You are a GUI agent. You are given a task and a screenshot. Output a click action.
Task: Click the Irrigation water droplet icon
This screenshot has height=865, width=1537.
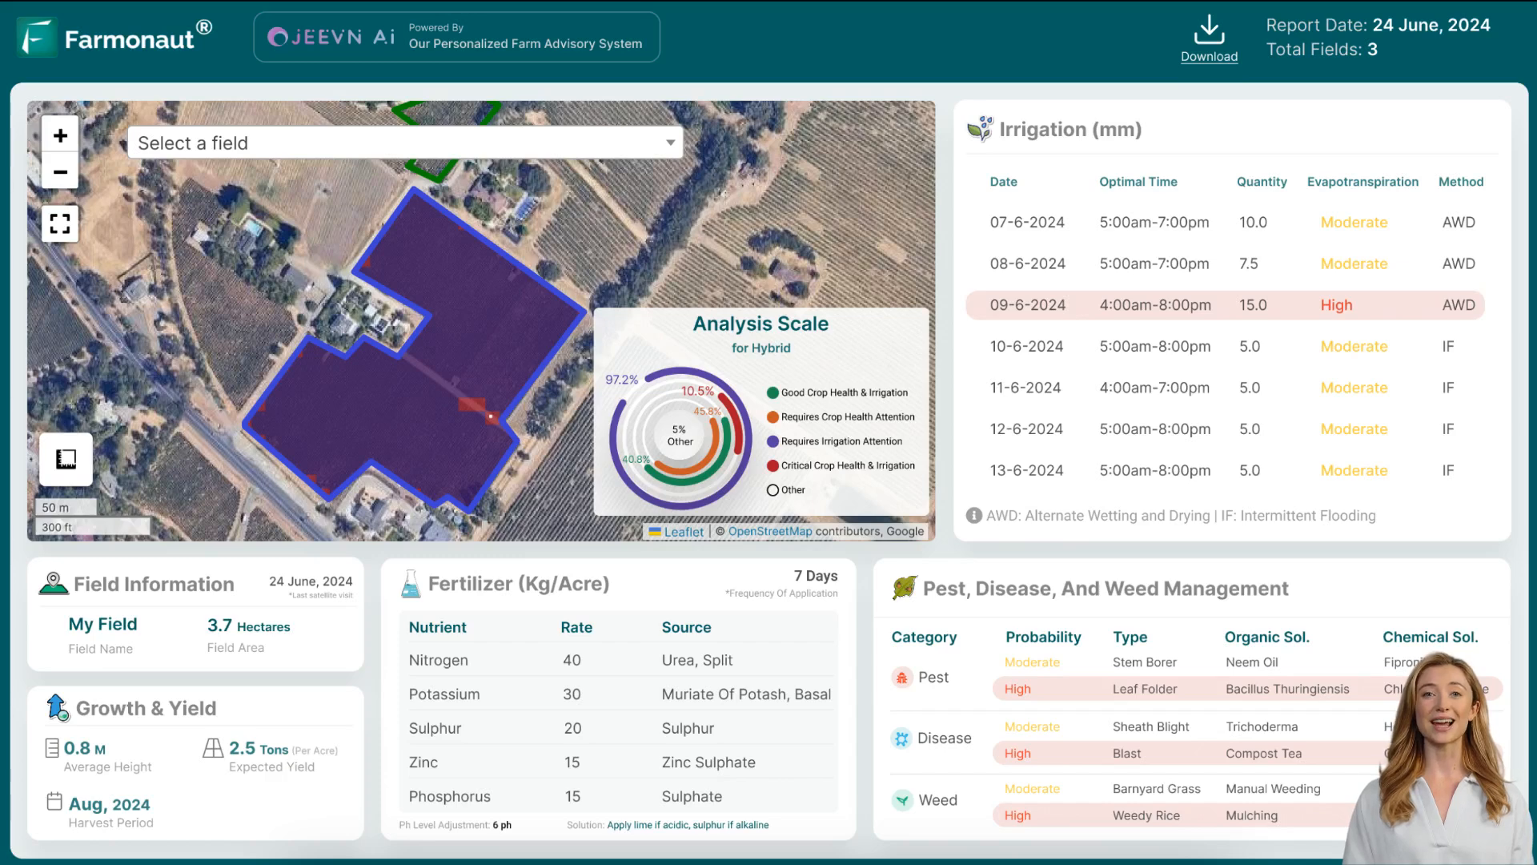click(980, 128)
